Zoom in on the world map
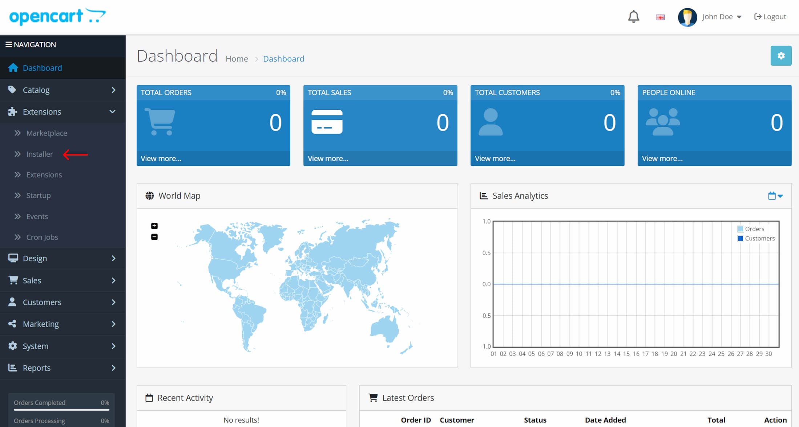Screen dimensions: 799x427 (x=154, y=226)
